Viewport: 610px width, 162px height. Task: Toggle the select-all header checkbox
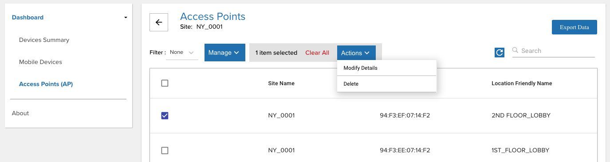tap(165, 83)
